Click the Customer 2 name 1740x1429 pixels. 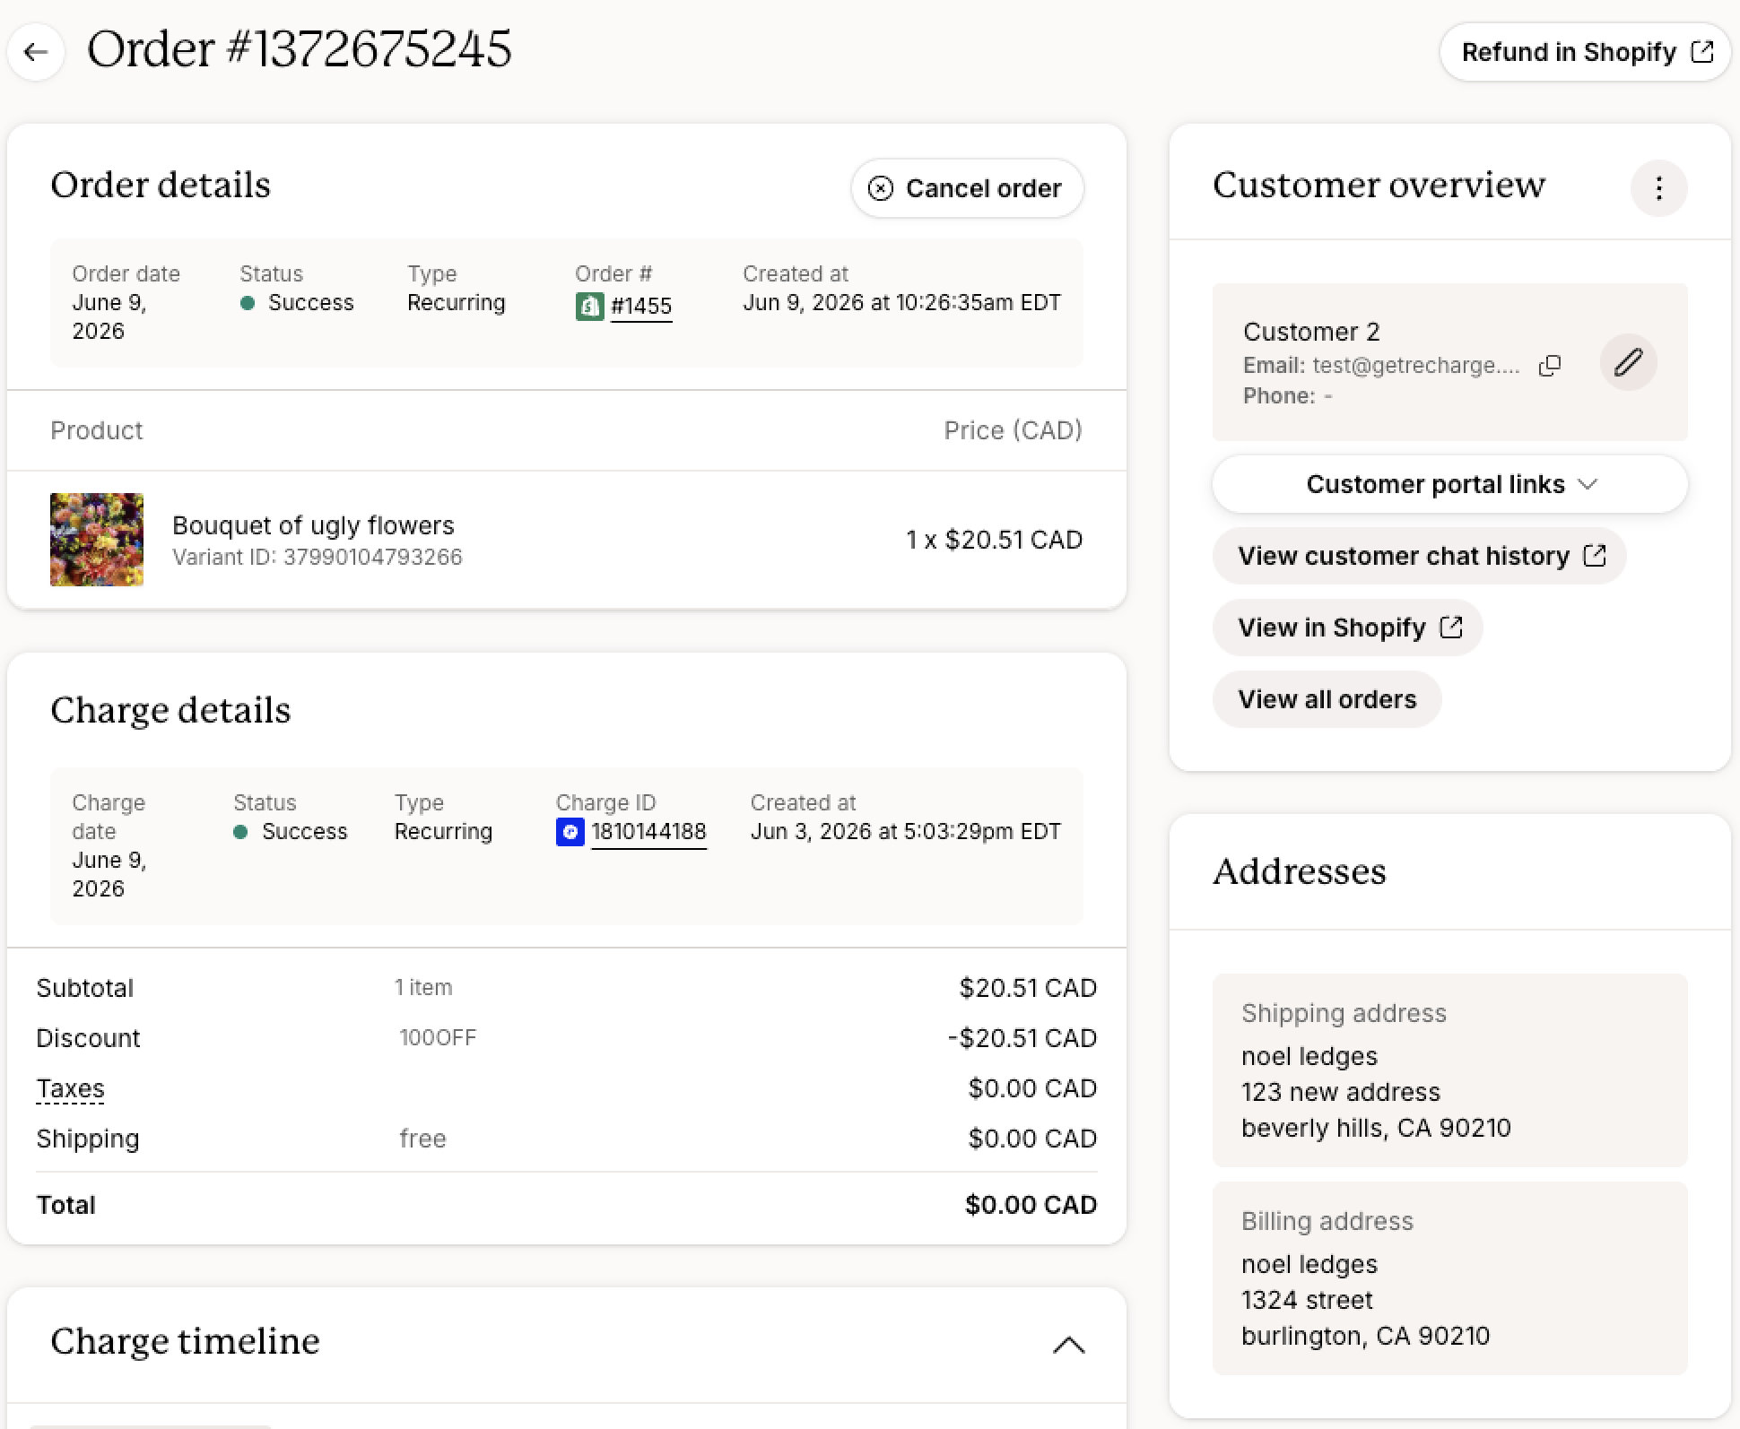pos(1311,332)
